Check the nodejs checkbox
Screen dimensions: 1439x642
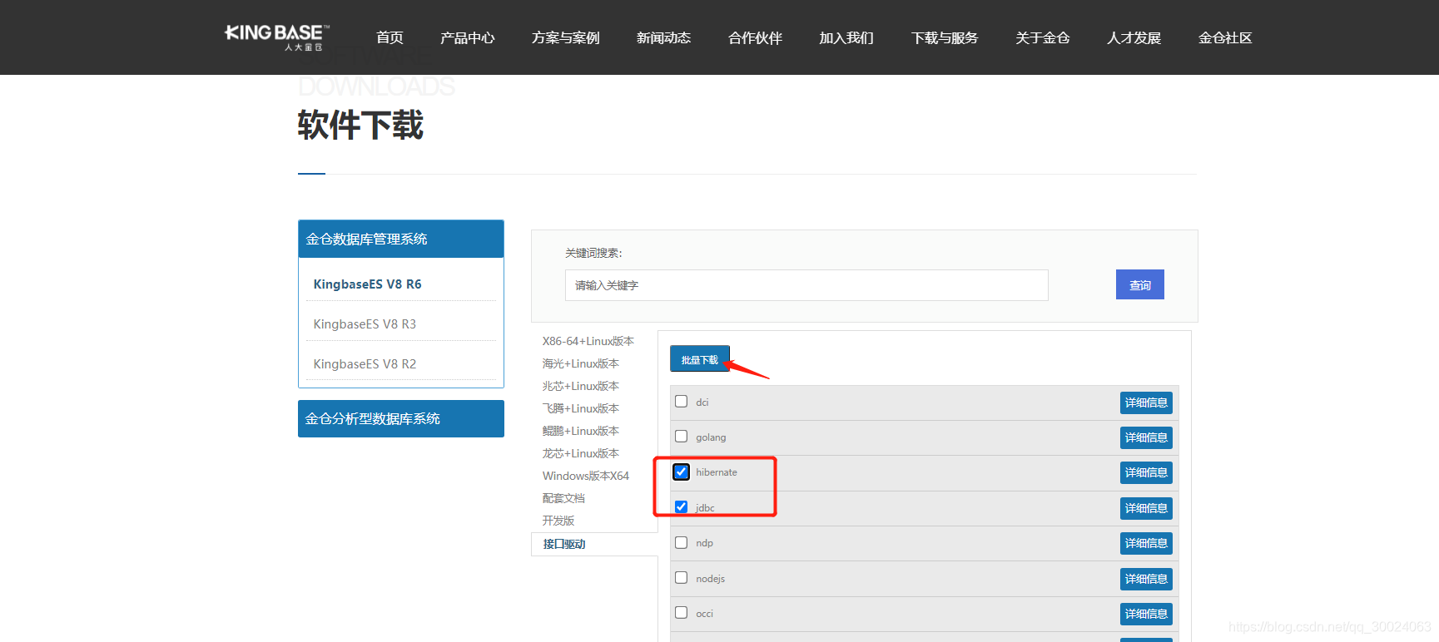coord(681,577)
